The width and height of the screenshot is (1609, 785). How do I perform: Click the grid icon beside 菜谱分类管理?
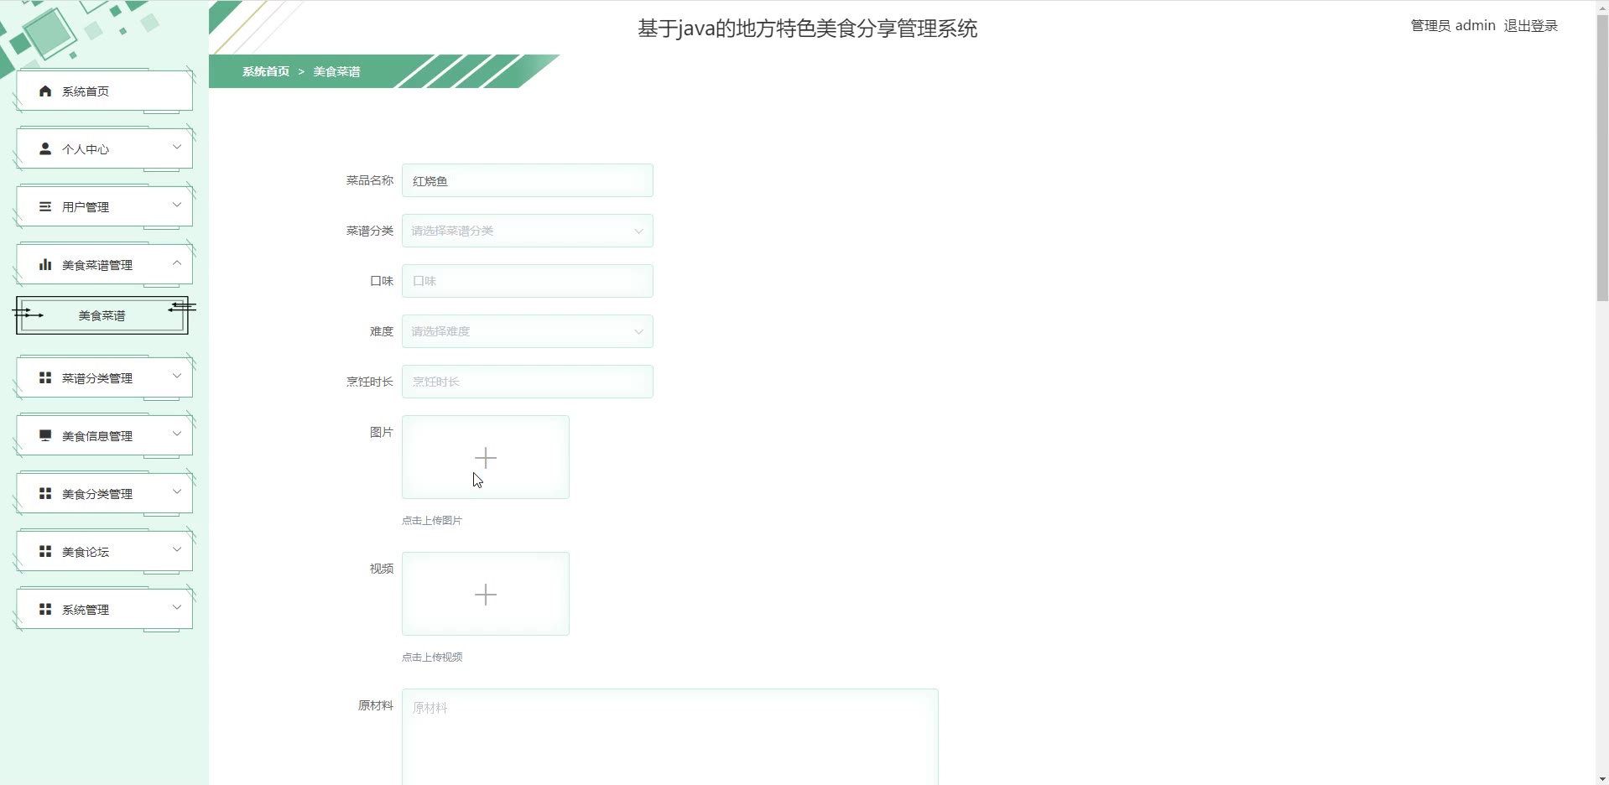[45, 377]
